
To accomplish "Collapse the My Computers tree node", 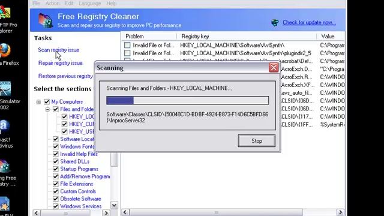I will [38, 101].
